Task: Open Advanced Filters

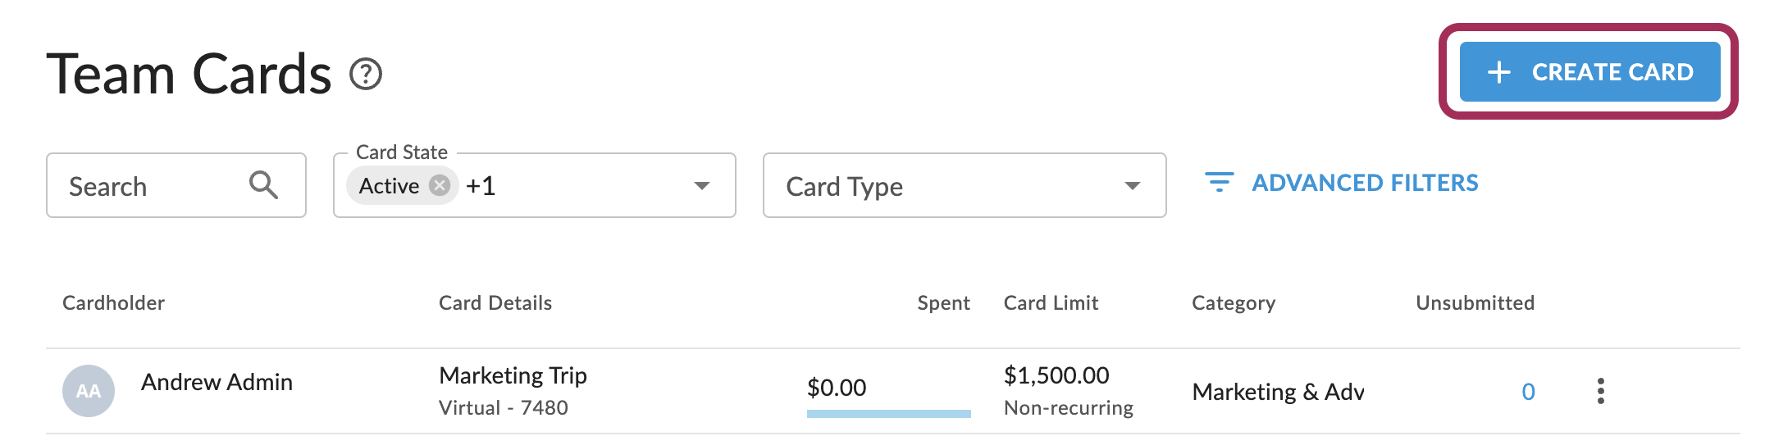Action: [1364, 183]
